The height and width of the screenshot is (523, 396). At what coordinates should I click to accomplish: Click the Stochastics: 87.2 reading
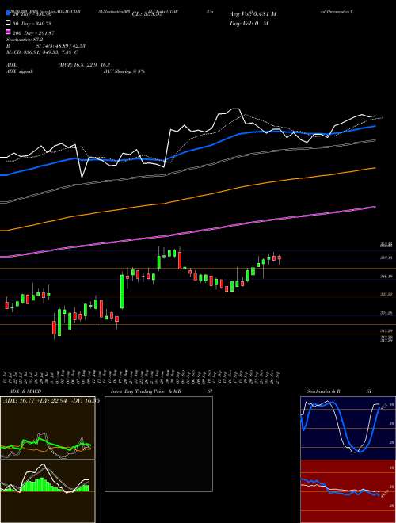pyautogui.click(x=25, y=40)
